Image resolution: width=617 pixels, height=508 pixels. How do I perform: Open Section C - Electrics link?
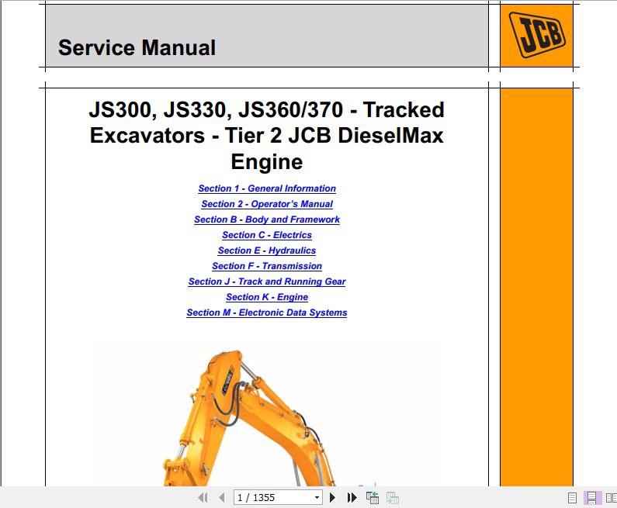click(267, 235)
